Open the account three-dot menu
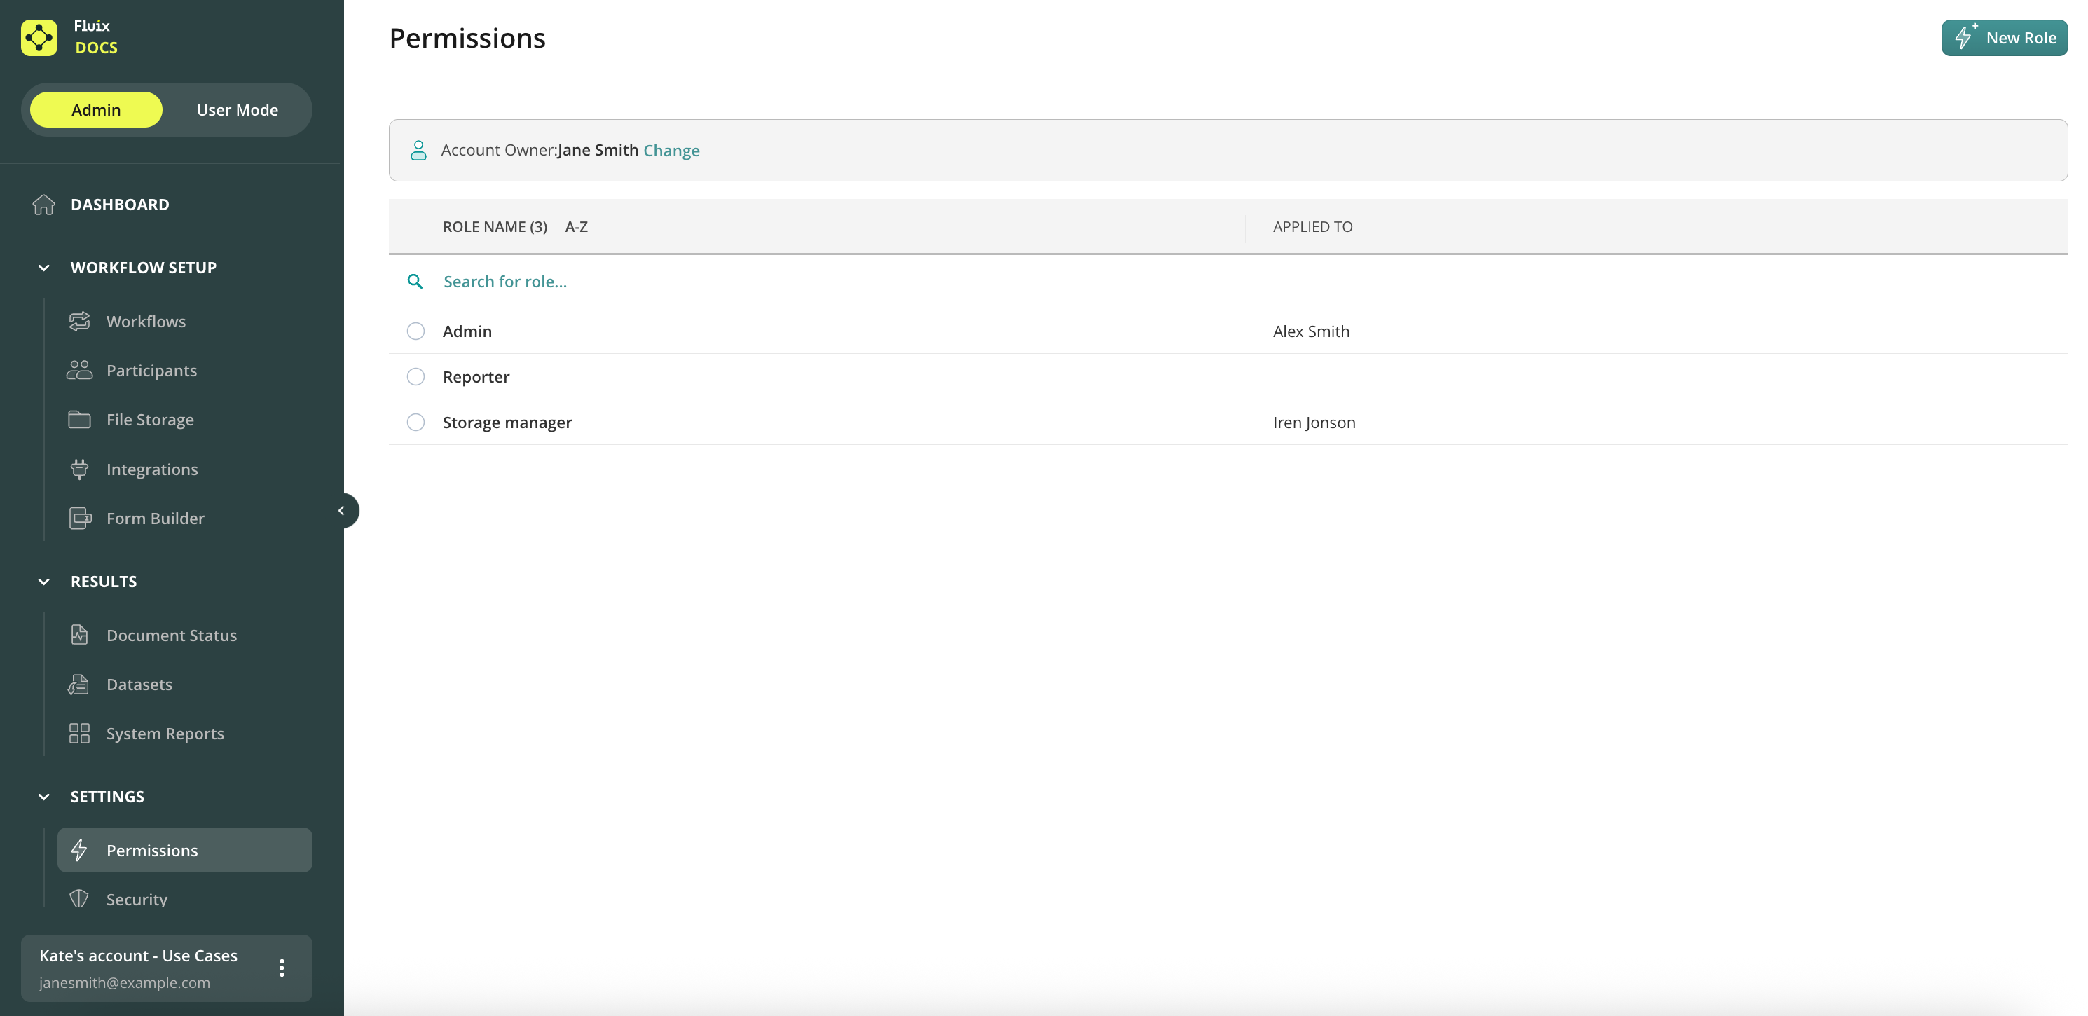2088x1016 pixels. 281,968
